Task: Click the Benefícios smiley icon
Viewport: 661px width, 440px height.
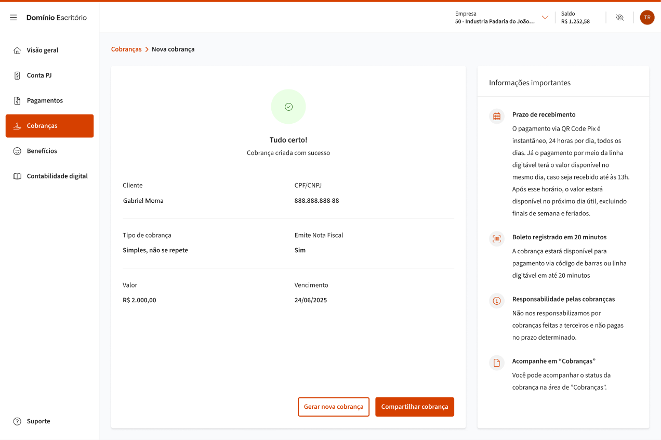Action: click(x=17, y=151)
